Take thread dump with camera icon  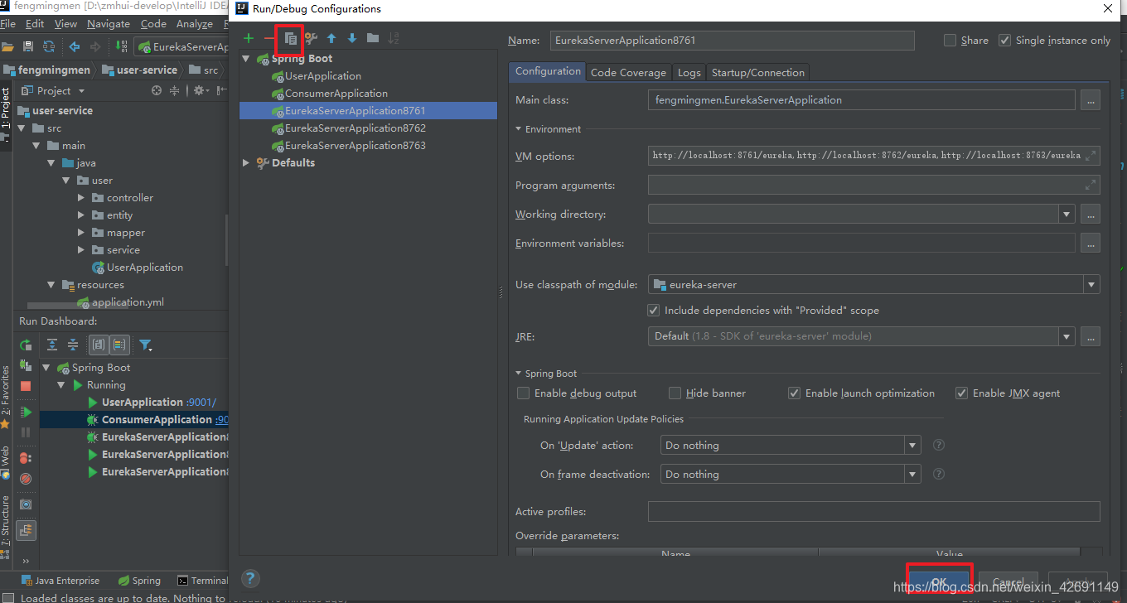click(26, 504)
